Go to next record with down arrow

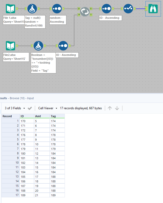click(117, 108)
